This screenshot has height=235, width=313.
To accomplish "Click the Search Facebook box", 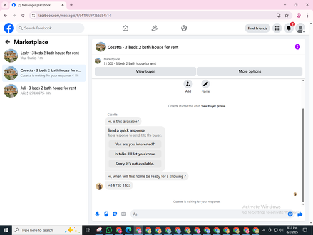I will [50, 28].
